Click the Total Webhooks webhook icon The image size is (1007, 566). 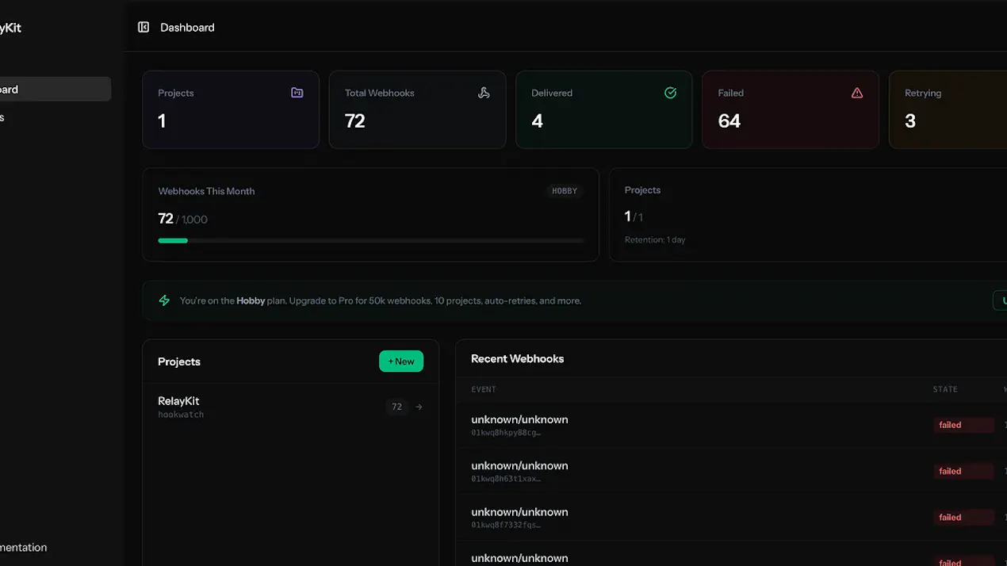click(484, 93)
